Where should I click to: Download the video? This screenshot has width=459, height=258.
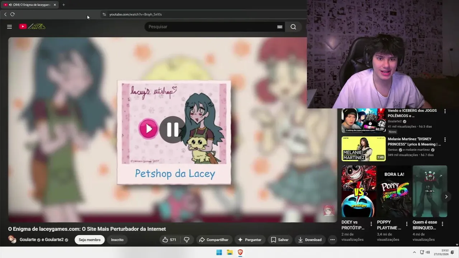click(x=310, y=240)
